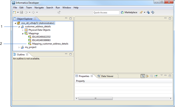Open the File menu

[x=15, y=8]
